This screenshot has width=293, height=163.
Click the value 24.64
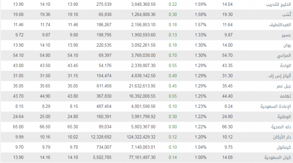pyautogui.click(x=18, y=117)
